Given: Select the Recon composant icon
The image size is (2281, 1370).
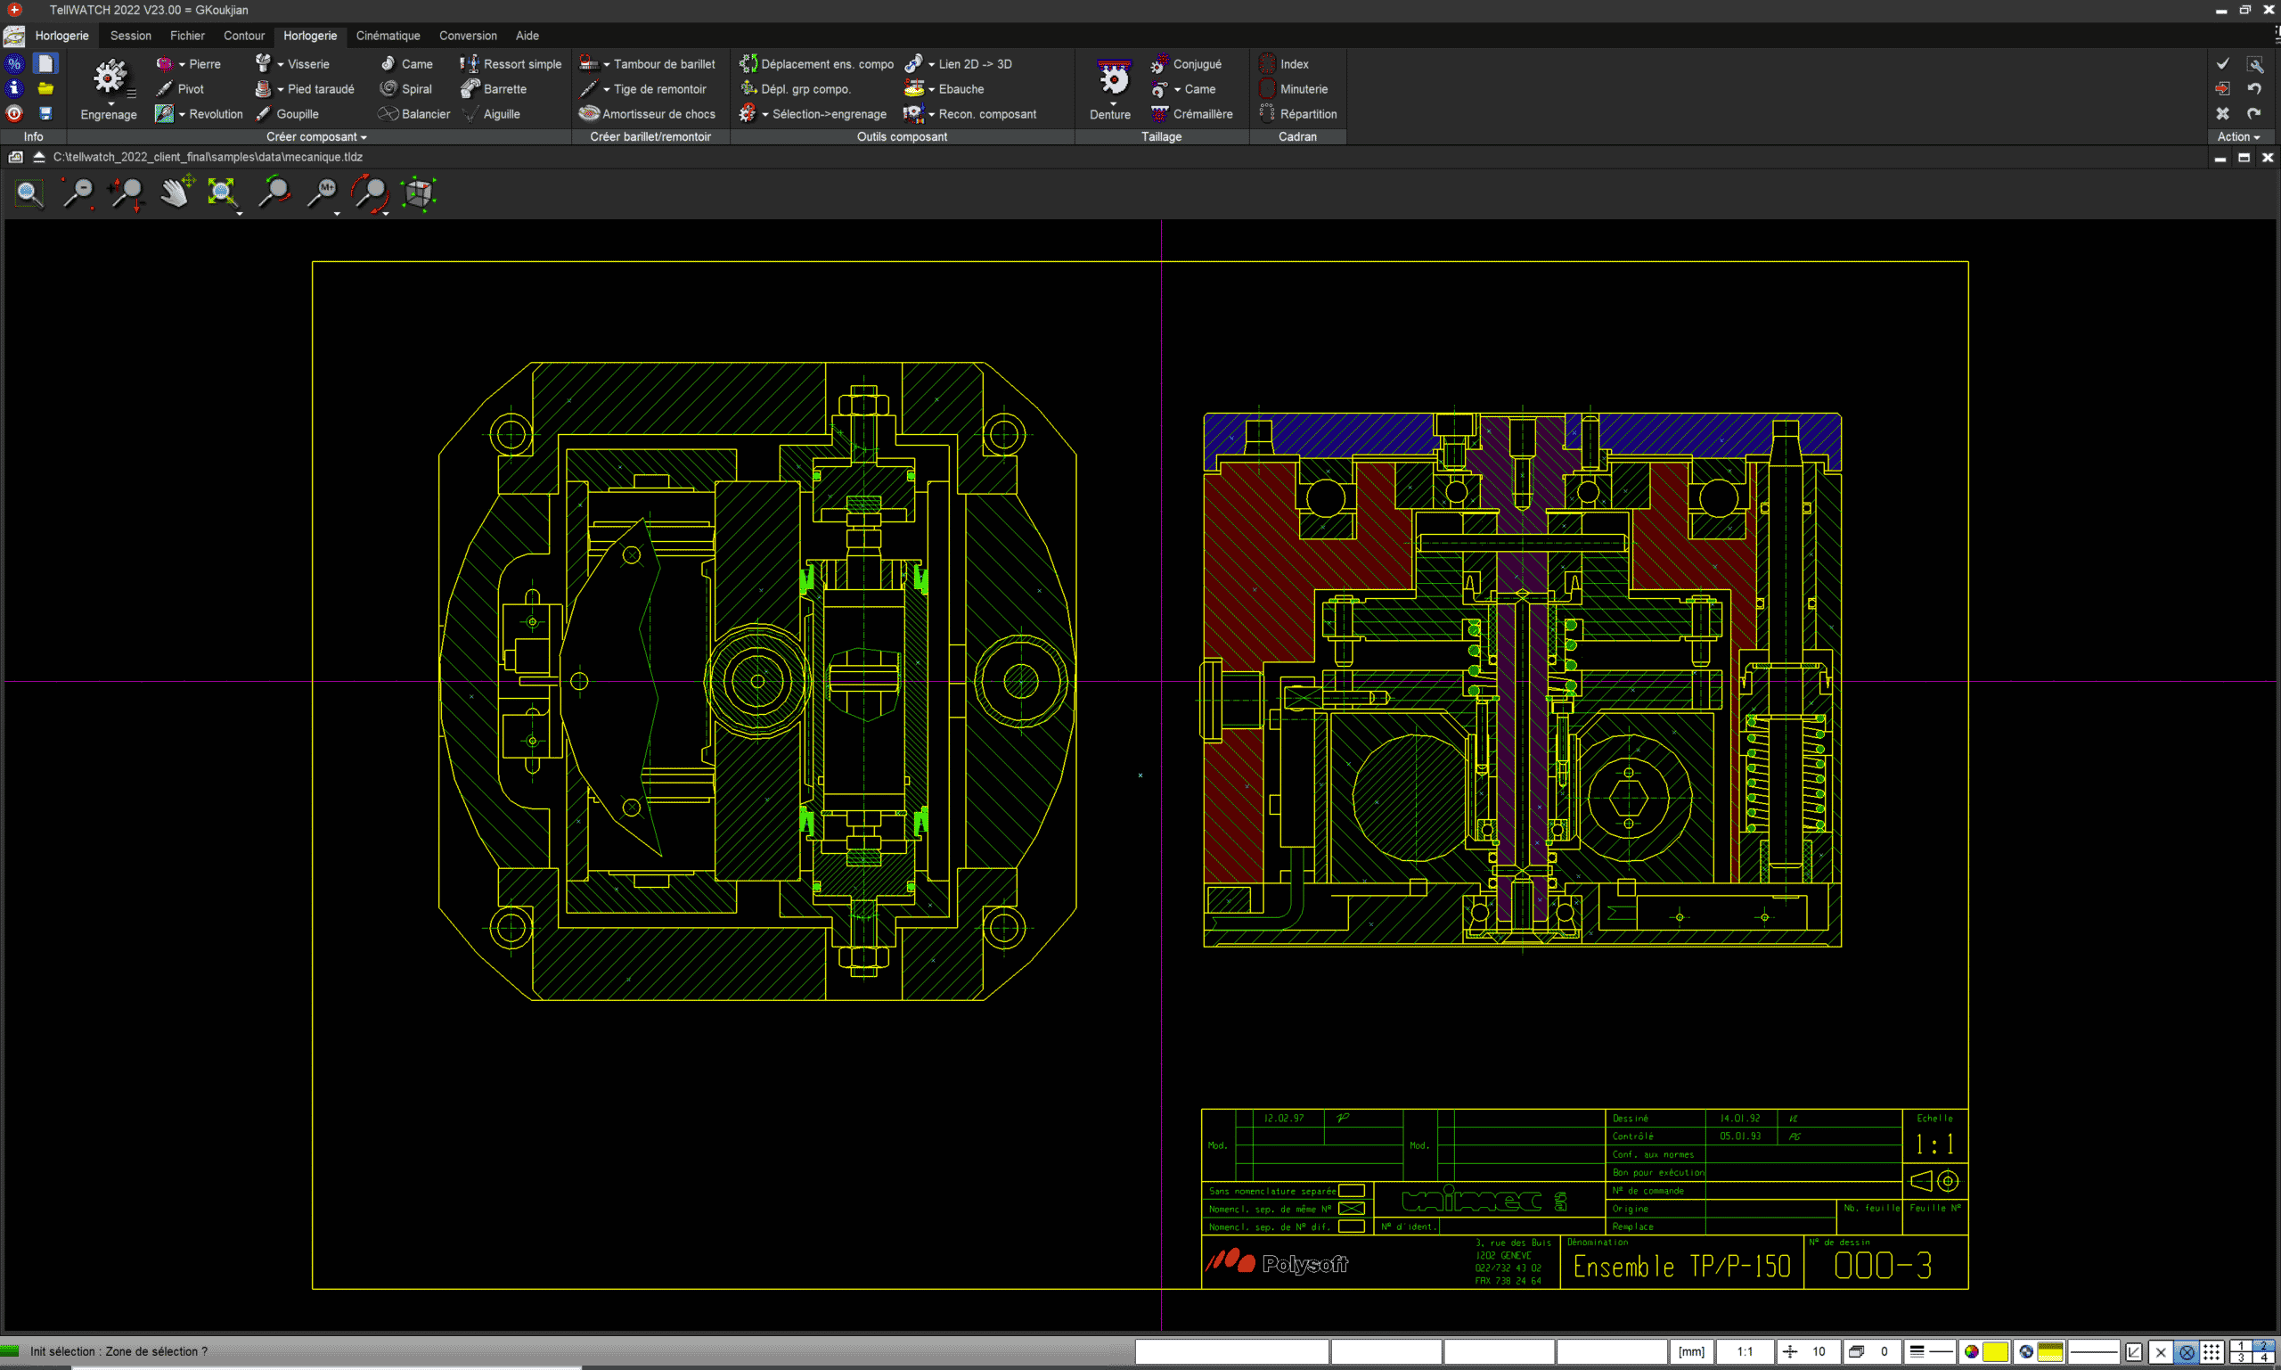Looking at the screenshot, I should (x=919, y=112).
